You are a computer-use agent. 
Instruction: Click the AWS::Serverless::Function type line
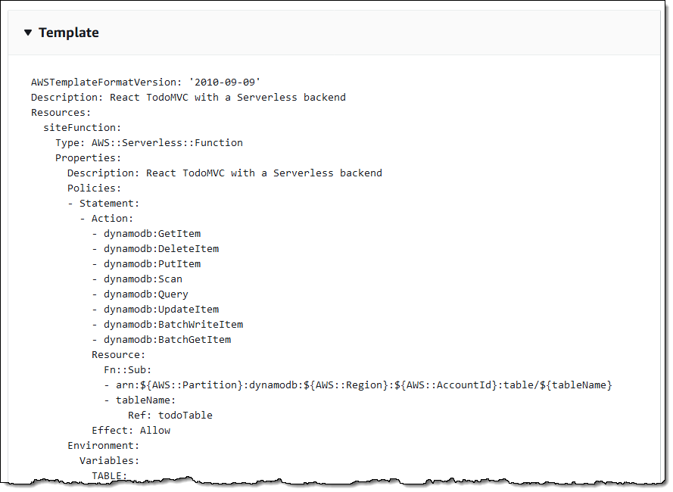(148, 142)
